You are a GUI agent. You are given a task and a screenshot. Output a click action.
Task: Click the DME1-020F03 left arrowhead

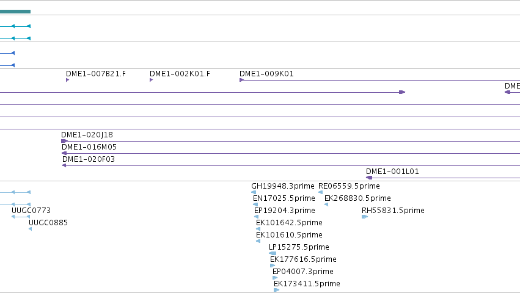tap(64, 165)
